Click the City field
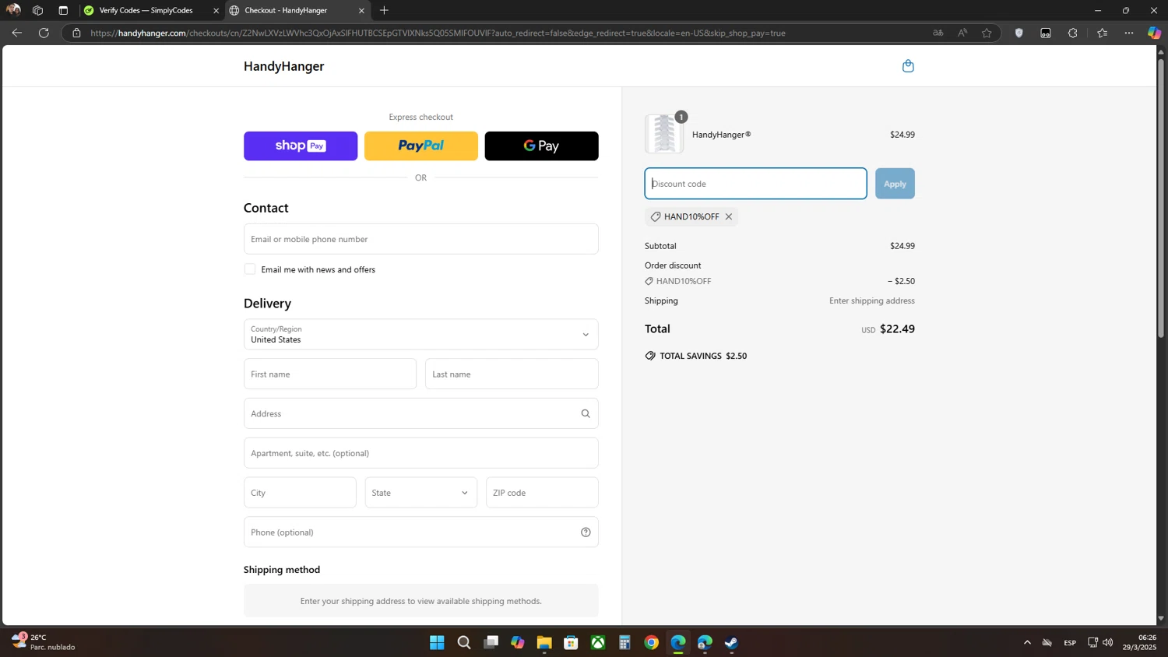This screenshot has height=657, width=1168. [300, 493]
